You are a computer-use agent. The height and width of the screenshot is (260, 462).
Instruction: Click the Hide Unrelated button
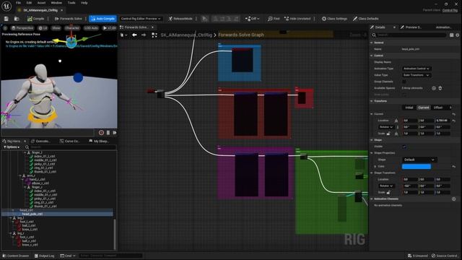click(x=297, y=19)
